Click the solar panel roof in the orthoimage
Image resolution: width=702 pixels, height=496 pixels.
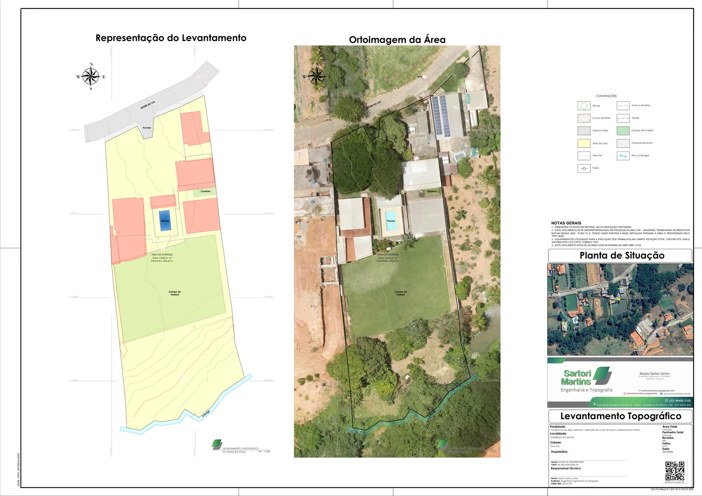tap(442, 116)
